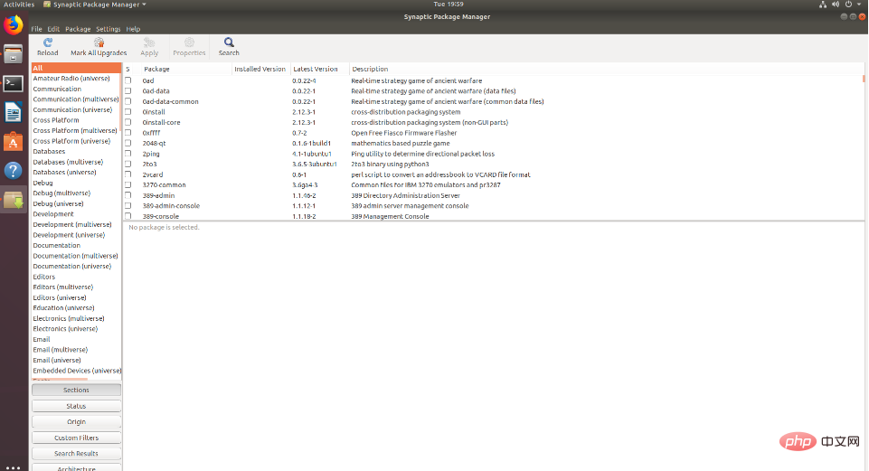Sort by Description column header
Viewport: 869px width, 471px height.
pos(607,69)
